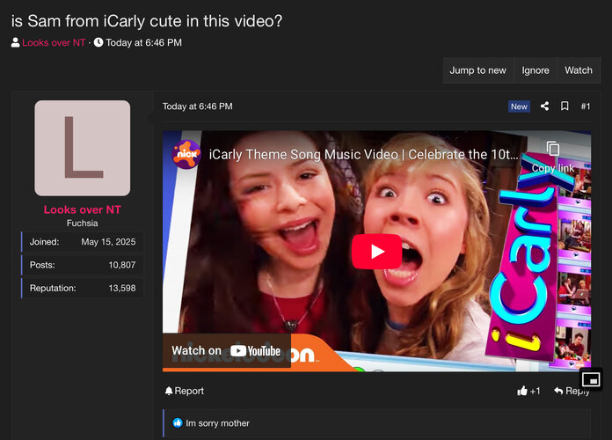Image resolution: width=612 pixels, height=440 pixels.
Task: Click the thumbs-up +1 like icon
Action: [x=523, y=391]
